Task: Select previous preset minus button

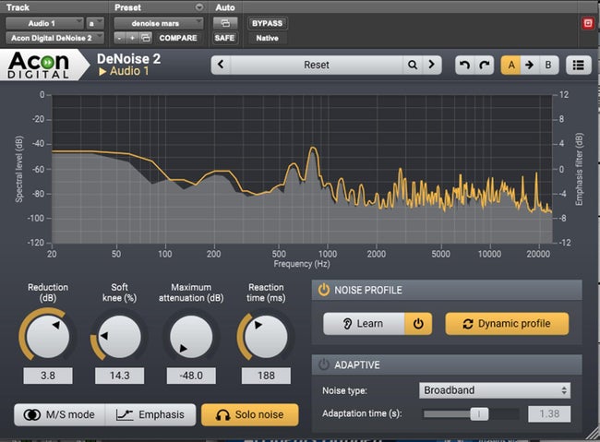Action: [120, 38]
